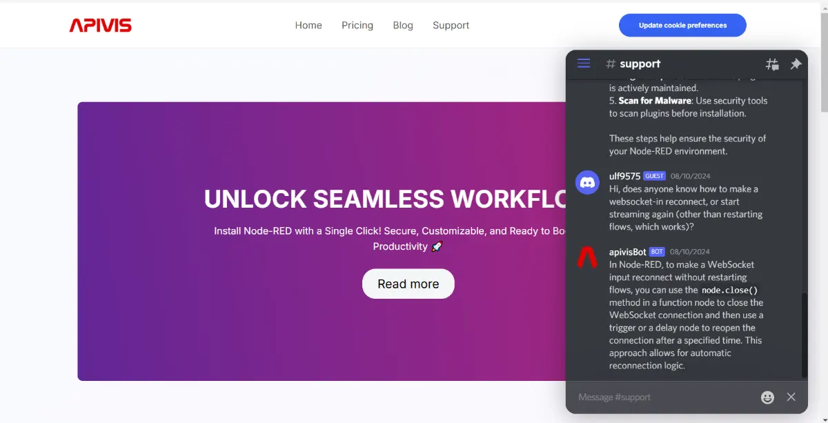The image size is (828, 423).
Task: Open the hamburger menu in the chat widget
Action: (584, 63)
